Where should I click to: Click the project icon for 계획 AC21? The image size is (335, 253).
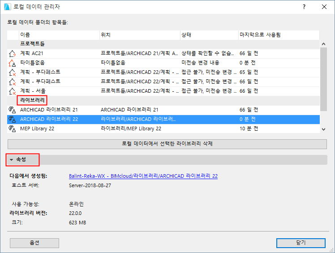12,53
